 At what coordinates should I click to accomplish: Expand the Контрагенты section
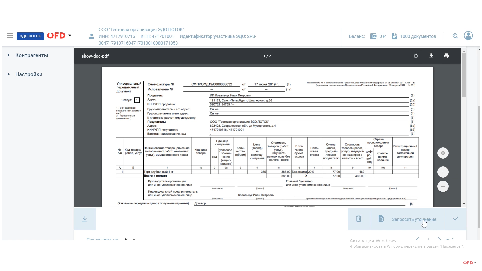tap(8, 55)
